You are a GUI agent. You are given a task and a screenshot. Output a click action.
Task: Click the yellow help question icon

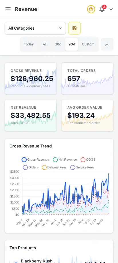click(x=91, y=9)
